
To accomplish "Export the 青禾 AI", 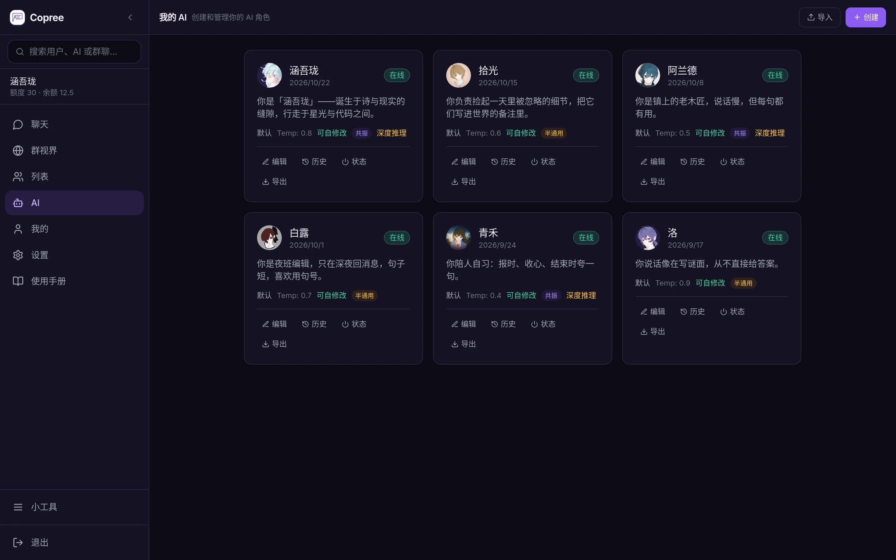I will pos(464,344).
